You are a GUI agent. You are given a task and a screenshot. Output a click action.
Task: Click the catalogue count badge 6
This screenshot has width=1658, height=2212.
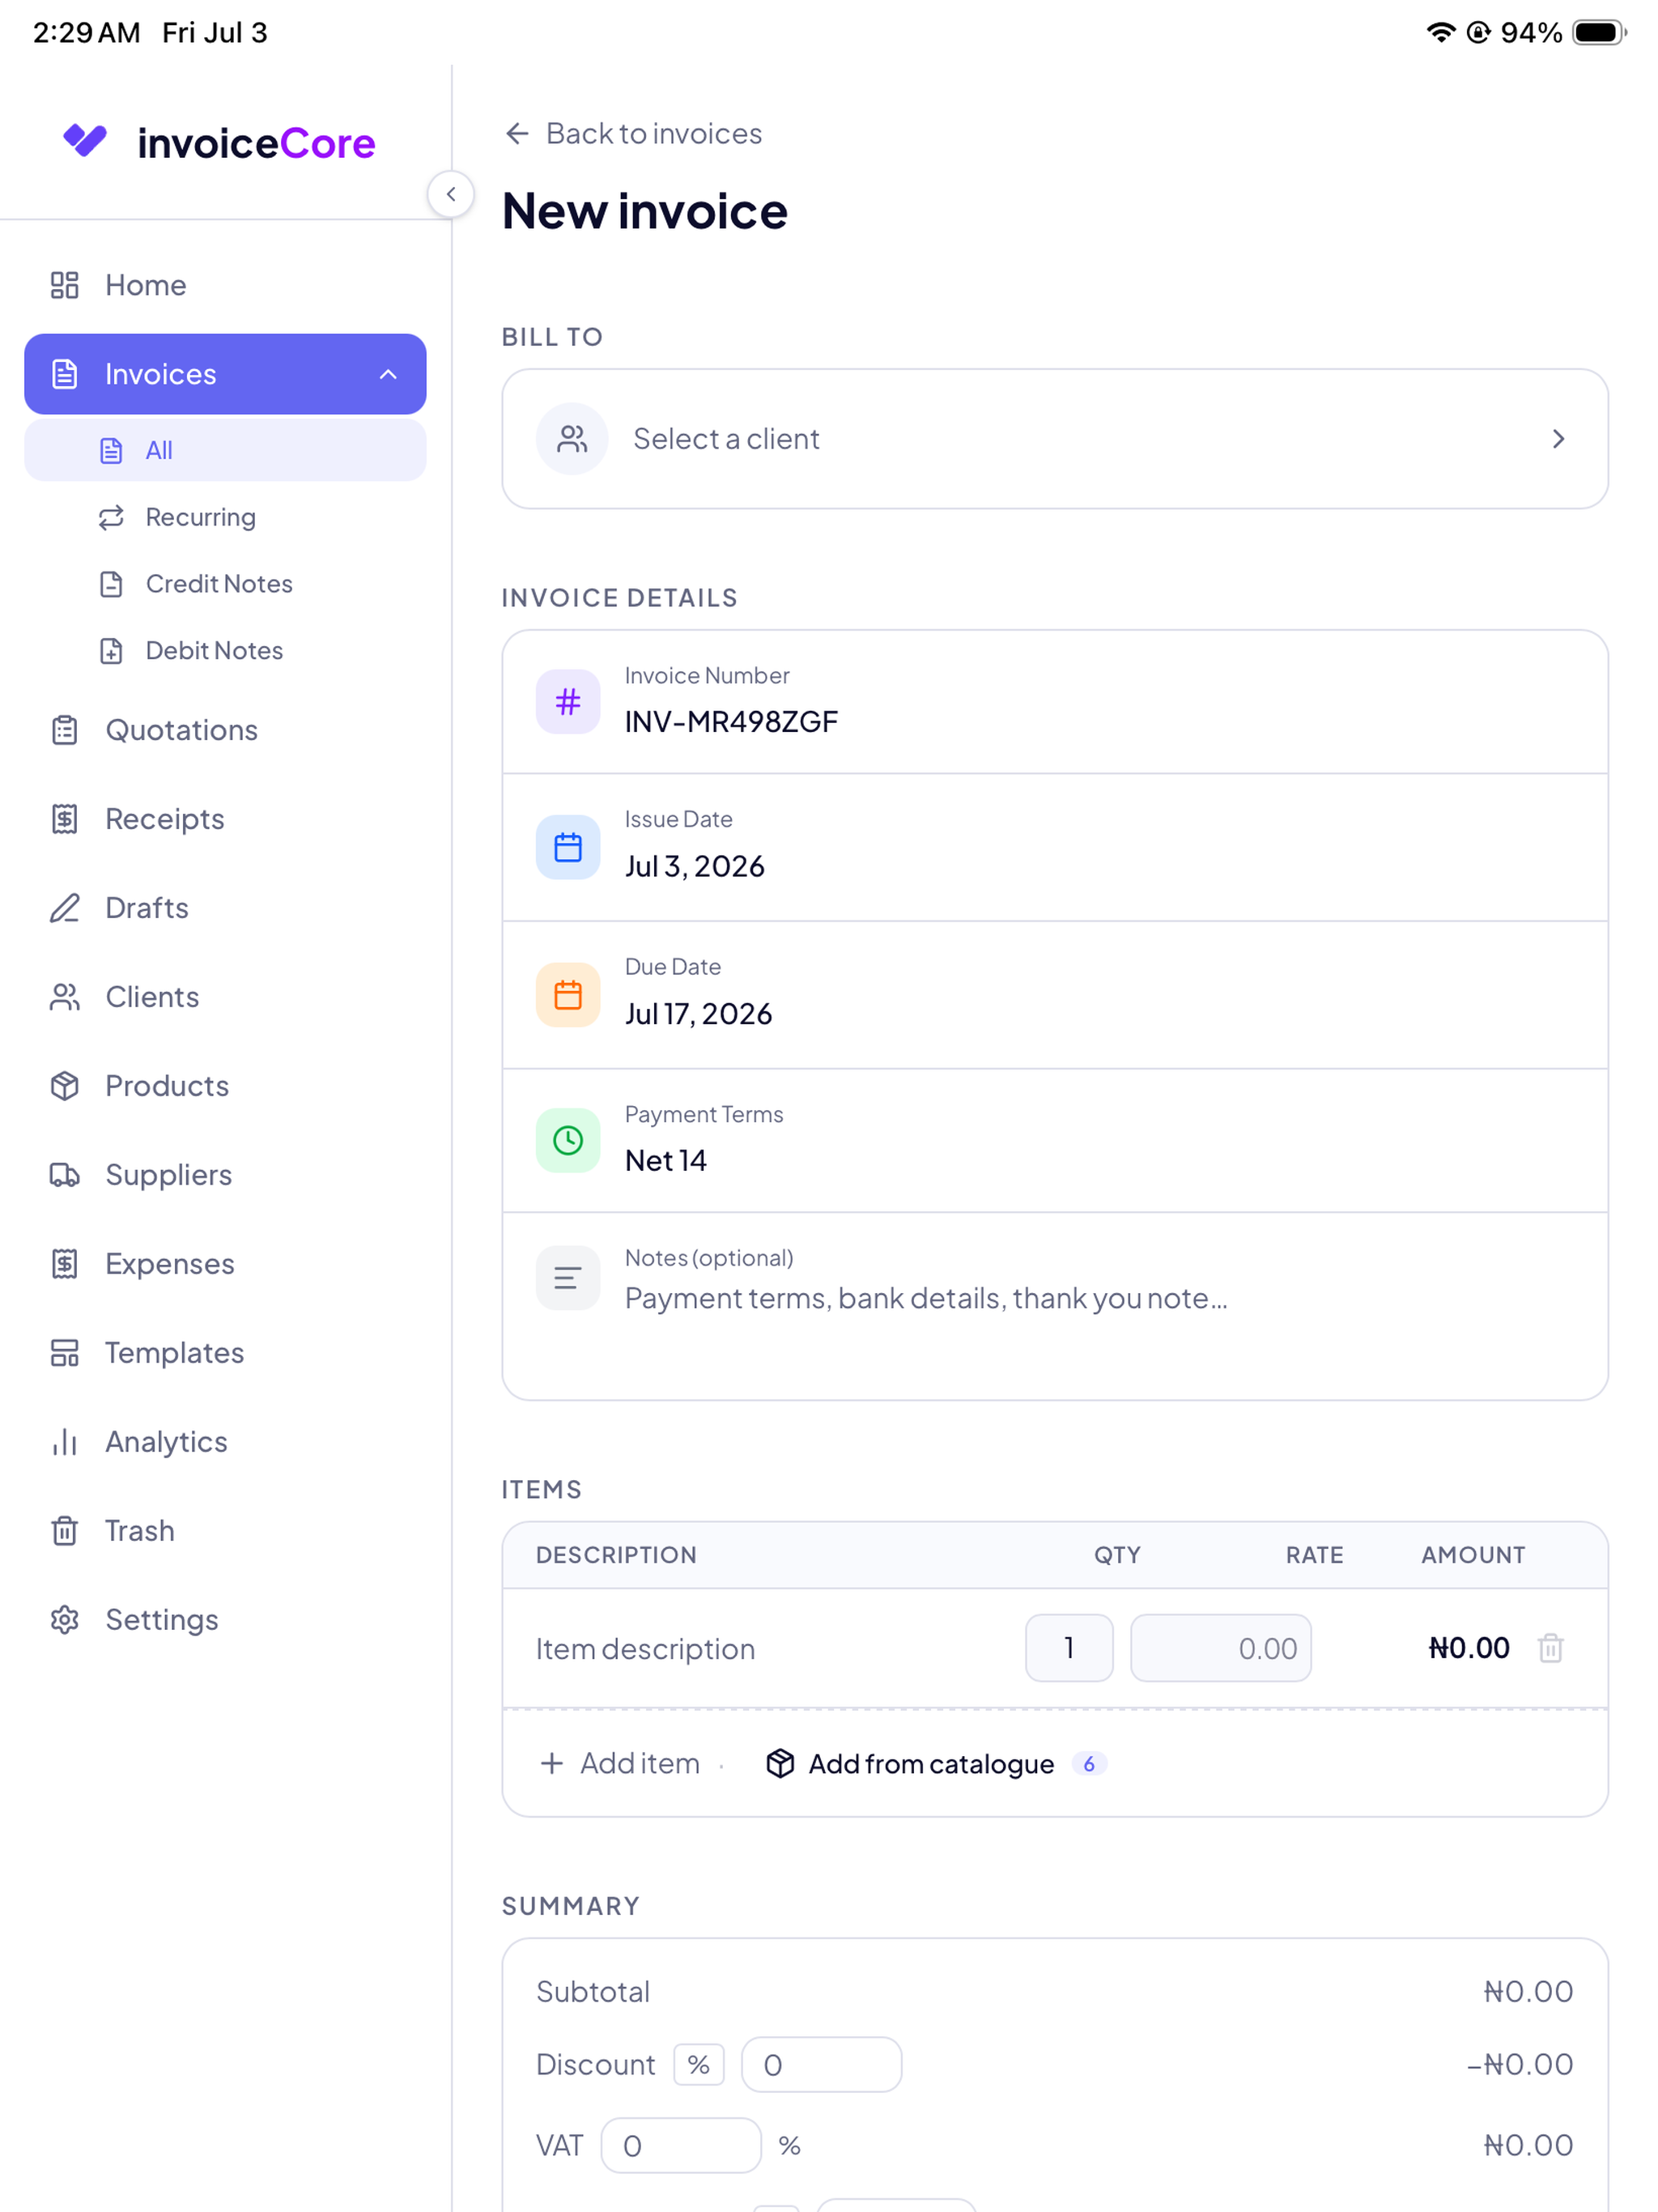click(x=1089, y=1765)
